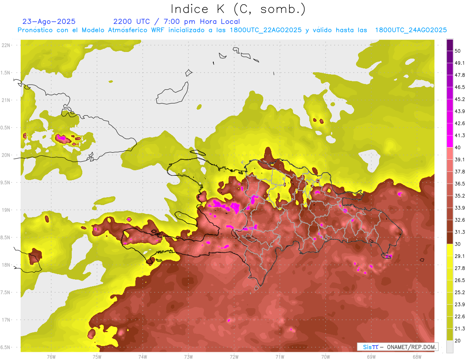Click the "23.9" color scale label

(460, 304)
